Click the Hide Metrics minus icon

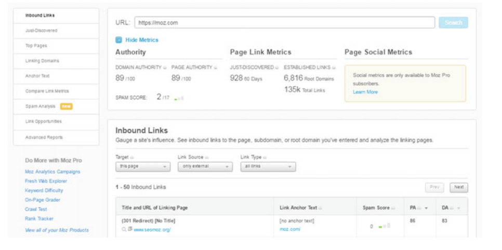[x=118, y=40]
